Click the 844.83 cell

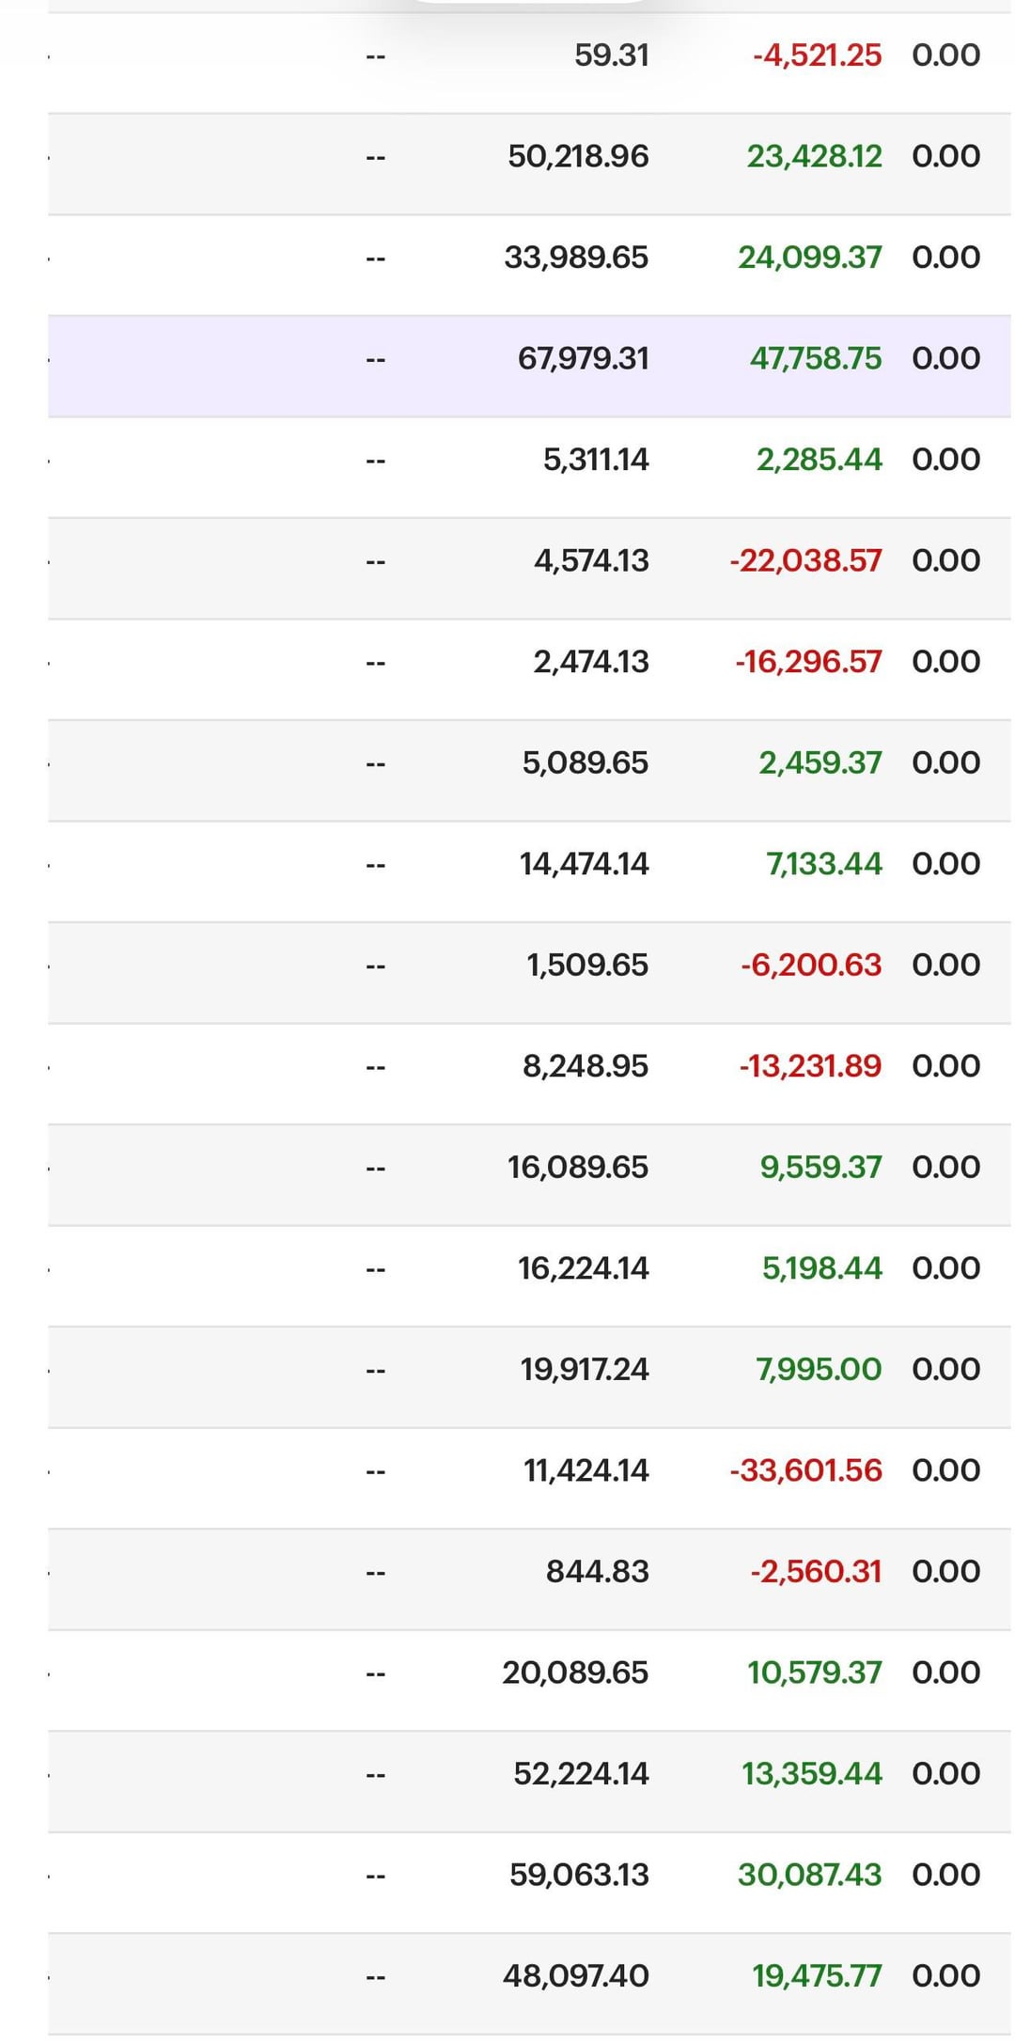click(598, 1572)
